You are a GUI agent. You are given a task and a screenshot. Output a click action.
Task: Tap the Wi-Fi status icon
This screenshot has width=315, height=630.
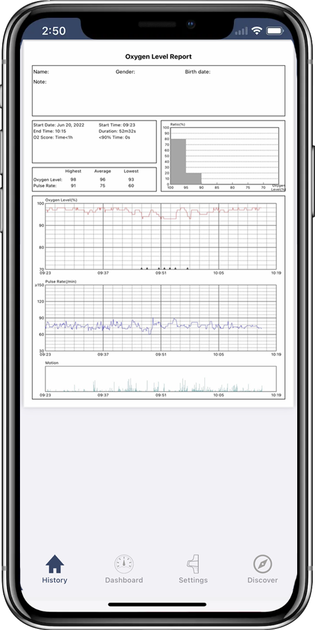click(x=256, y=31)
